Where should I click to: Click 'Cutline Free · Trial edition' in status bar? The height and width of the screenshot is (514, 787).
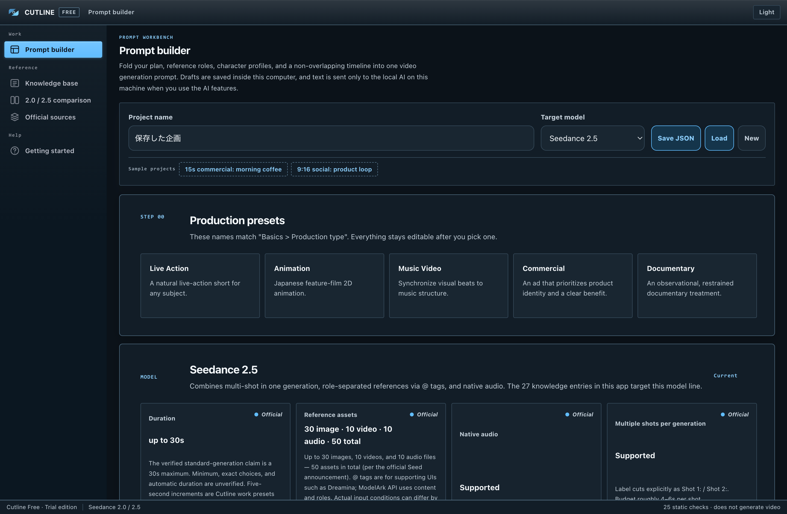coord(42,507)
